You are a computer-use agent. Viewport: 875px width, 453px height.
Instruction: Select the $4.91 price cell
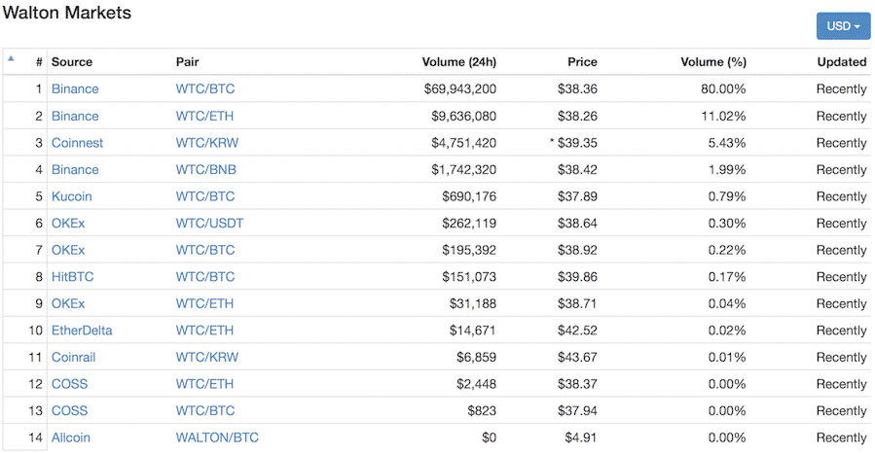[581, 437]
